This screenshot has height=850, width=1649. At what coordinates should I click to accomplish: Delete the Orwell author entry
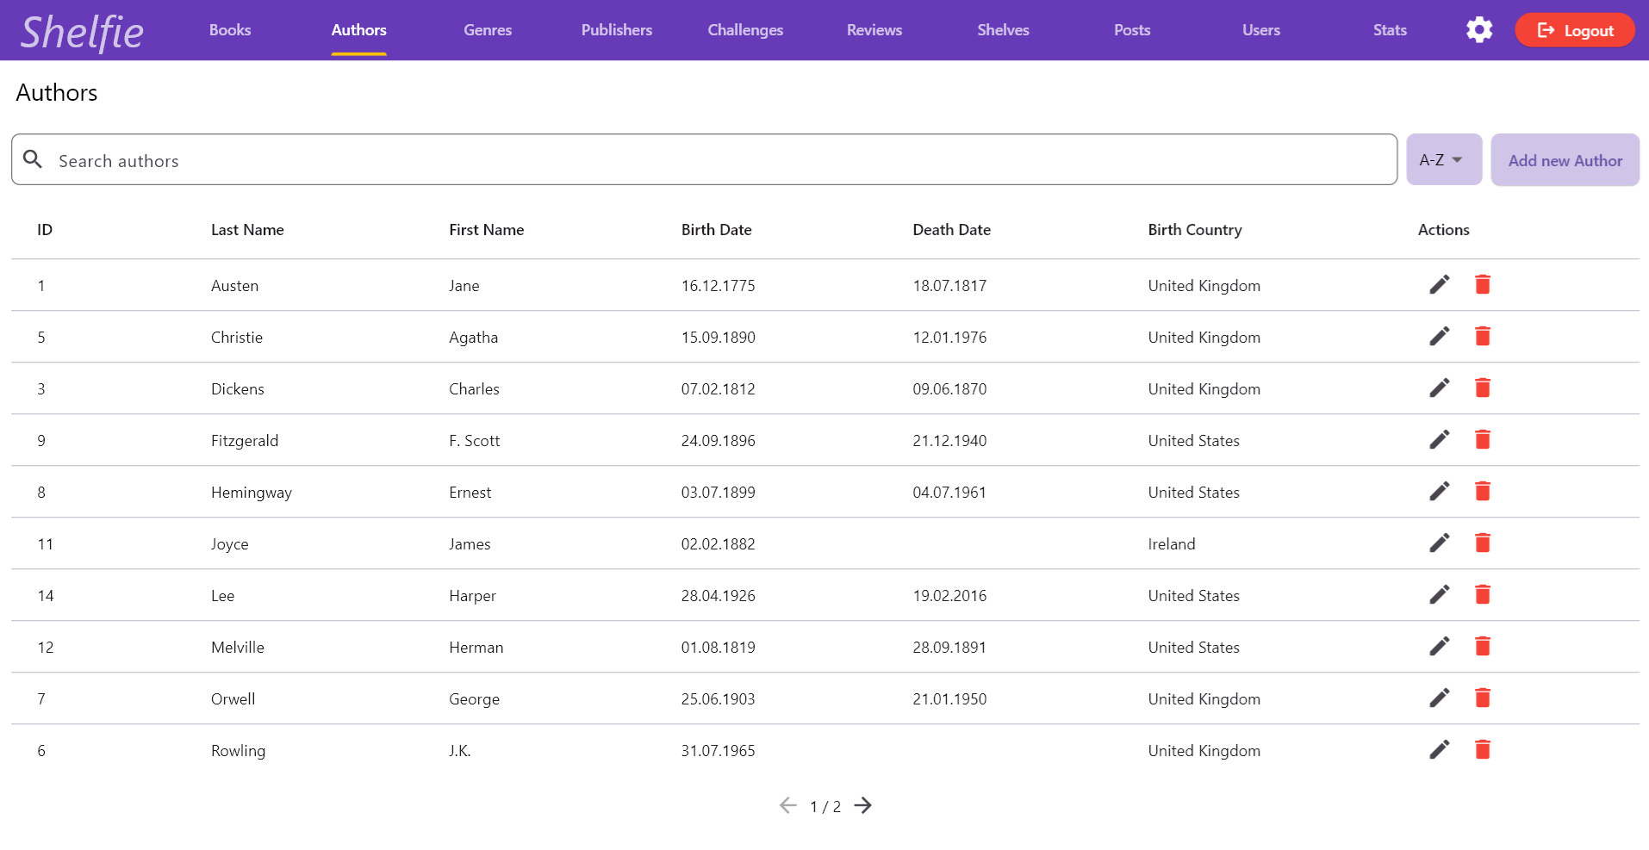pyautogui.click(x=1483, y=698)
